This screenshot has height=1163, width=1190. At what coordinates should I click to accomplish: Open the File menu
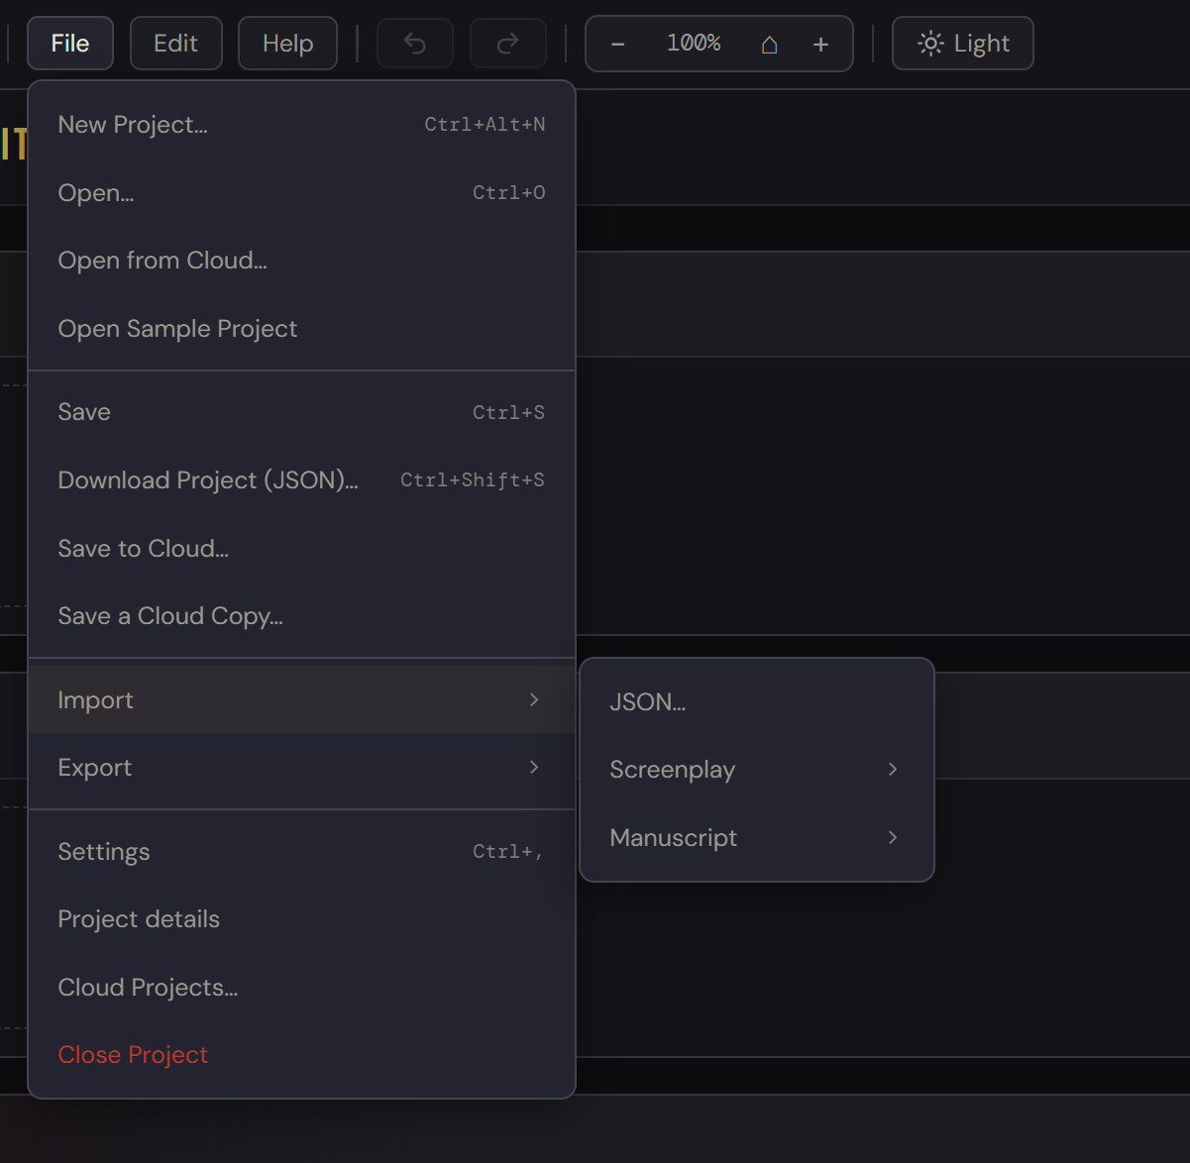(x=70, y=44)
